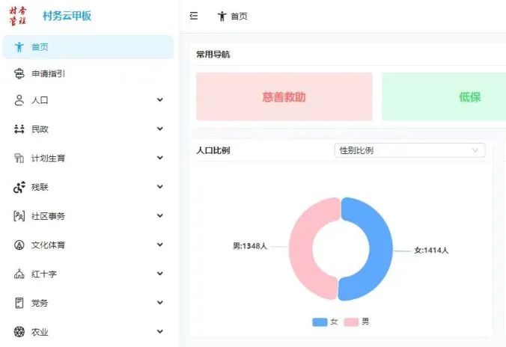Open the 性别比例 dropdown selector
The height and width of the screenshot is (347, 506).
(409, 150)
